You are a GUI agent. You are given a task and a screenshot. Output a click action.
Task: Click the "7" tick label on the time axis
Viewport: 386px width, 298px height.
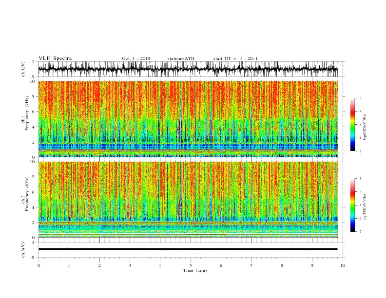[251, 265]
